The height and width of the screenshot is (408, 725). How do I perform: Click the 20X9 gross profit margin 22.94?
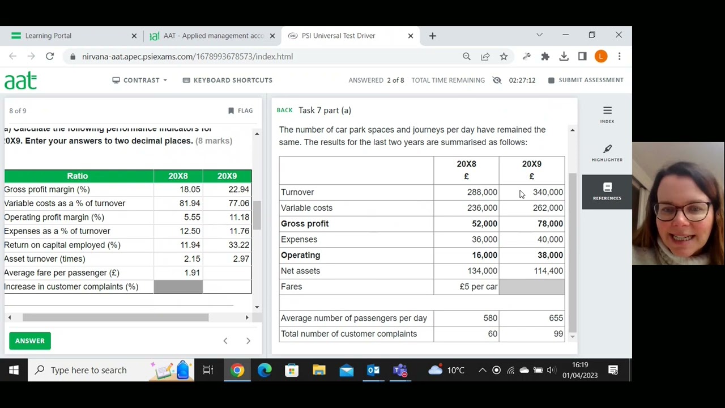[238, 189]
